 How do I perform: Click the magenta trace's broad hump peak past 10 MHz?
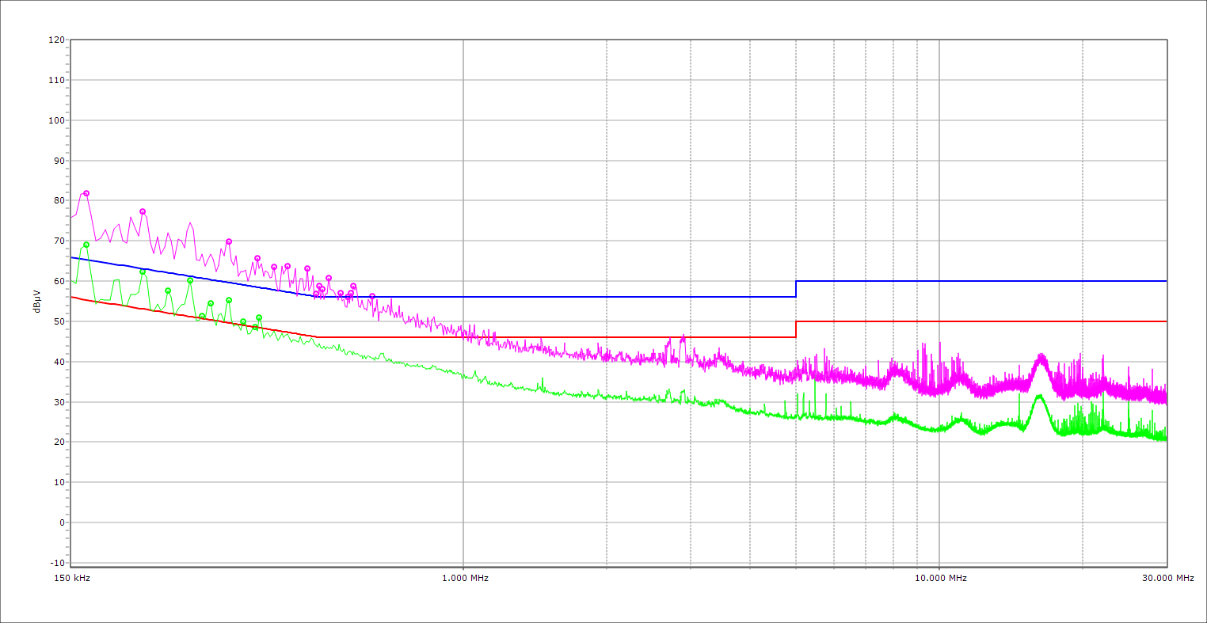(x=1041, y=356)
